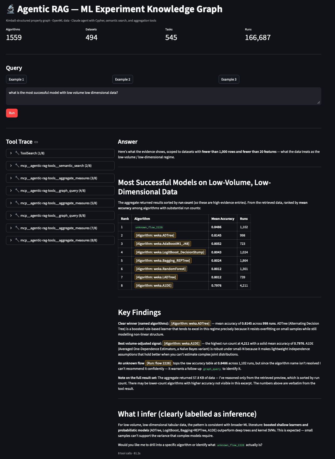Screen dimensions: 335x459
Task: Click the weka.Bagging_REPTree algorithm tag
Action: [x=163, y=260]
